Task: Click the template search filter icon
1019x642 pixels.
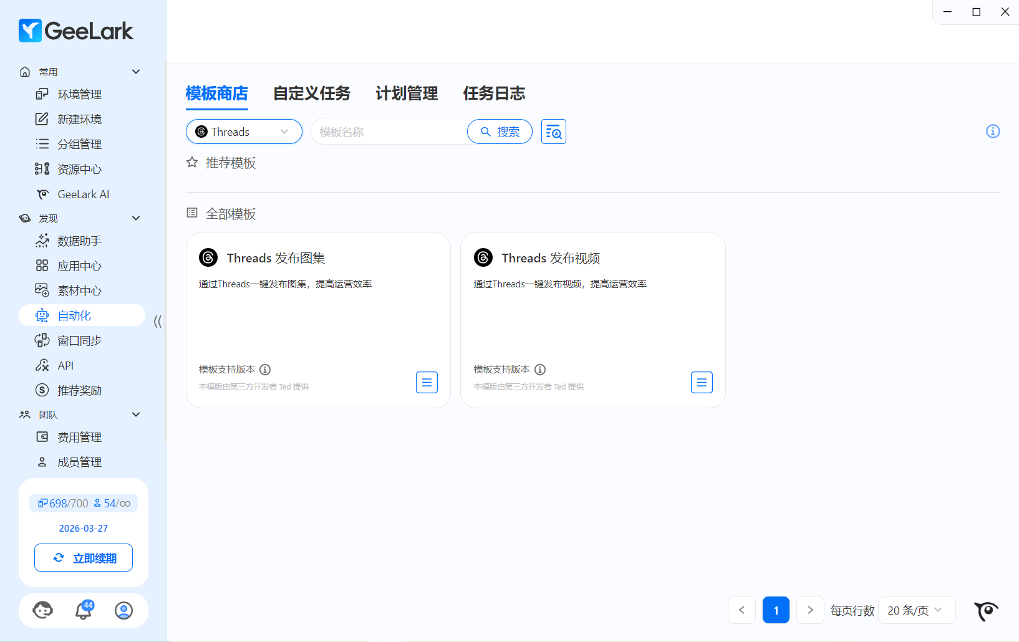Action: (x=553, y=132)
